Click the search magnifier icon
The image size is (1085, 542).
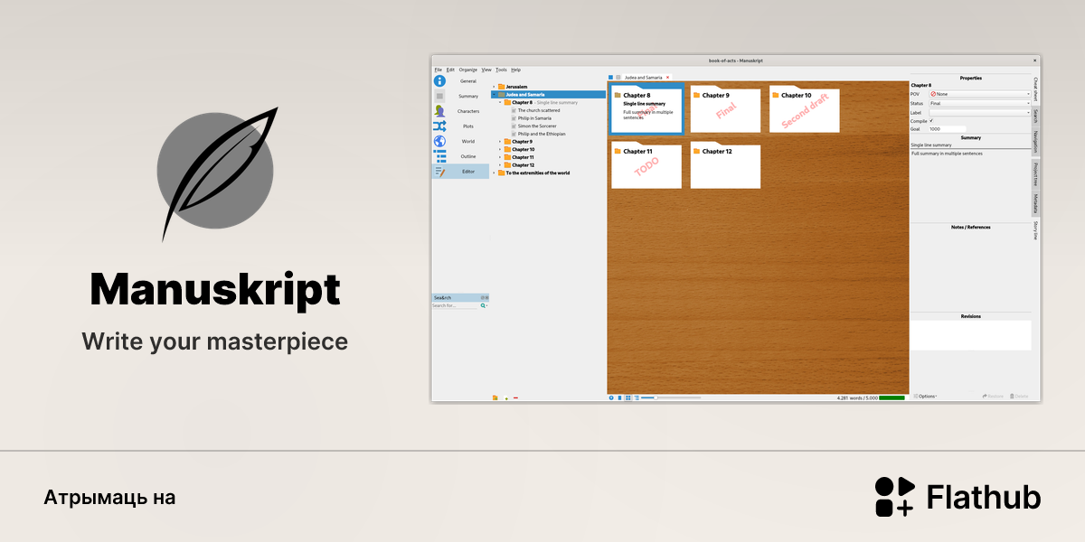[x=483, y=305]
